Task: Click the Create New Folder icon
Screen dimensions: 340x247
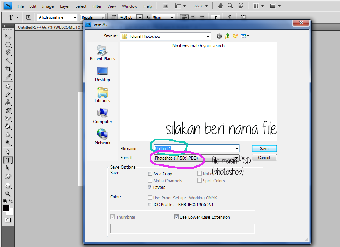Action: (x=235, y=36)
